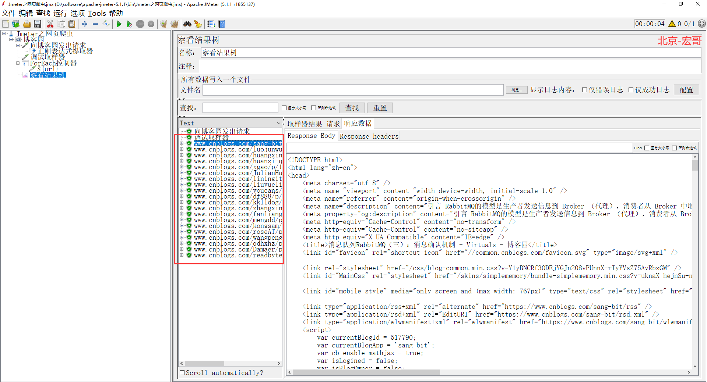Cut selection with the scissors icon
The width and height of the screenshot is (707, 382).
tap(50, 24)
